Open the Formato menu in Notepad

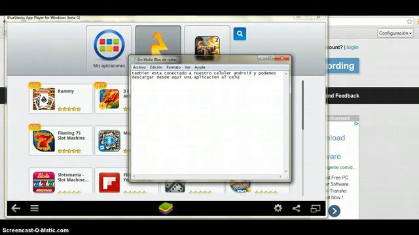[x=173, y=67]
